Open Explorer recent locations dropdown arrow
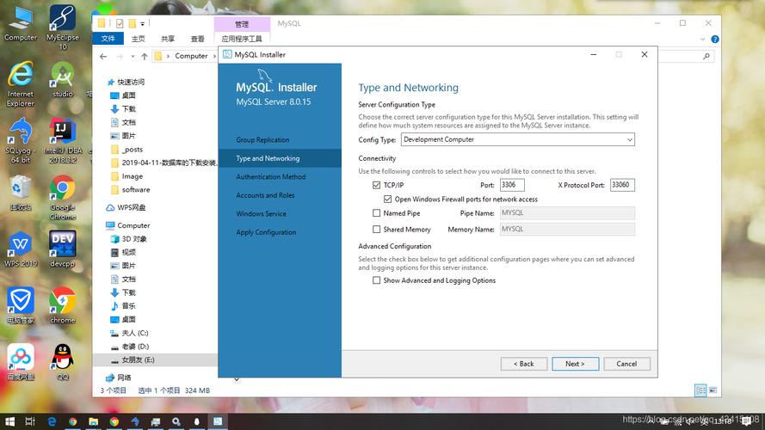This screenshot has height=430, width=765. [x=133, y=57]
